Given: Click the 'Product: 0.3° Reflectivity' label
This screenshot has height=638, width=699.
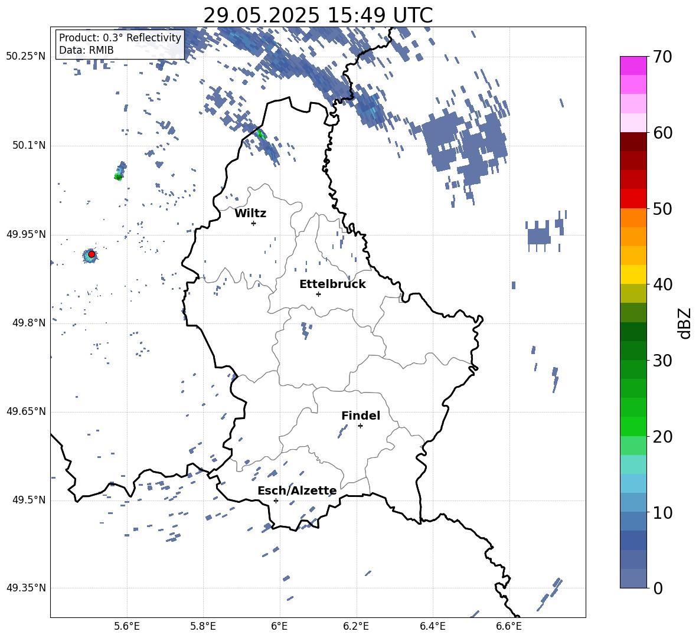Looking at the screenshot, I should click(x=120, y=38).
